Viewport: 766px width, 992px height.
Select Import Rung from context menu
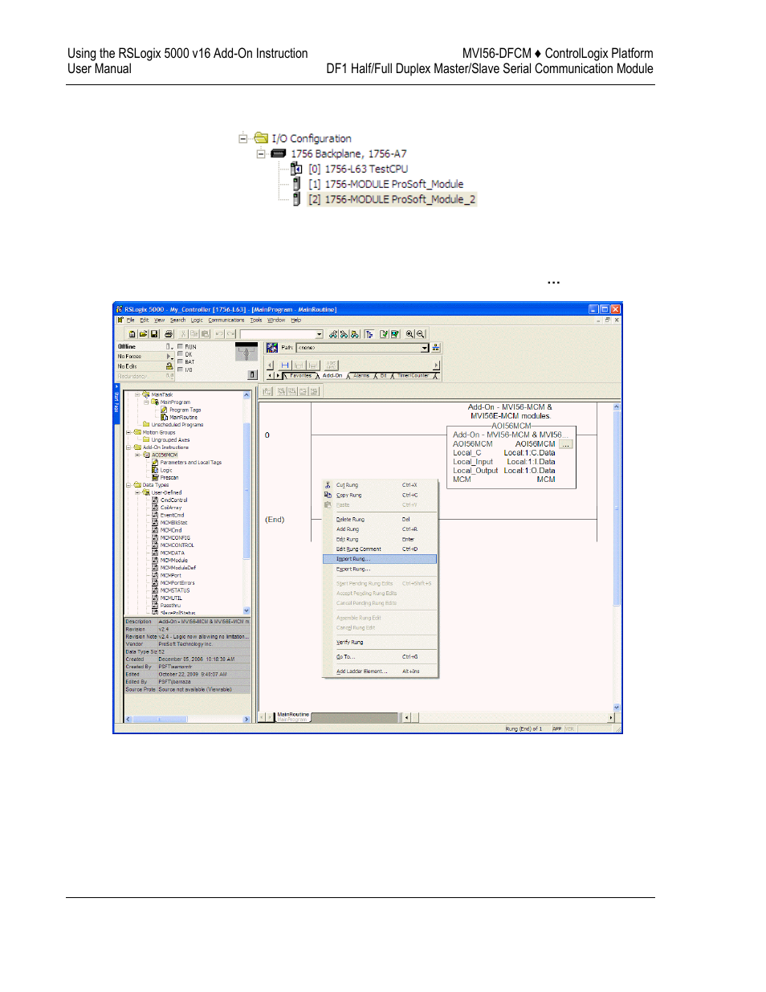380,559
